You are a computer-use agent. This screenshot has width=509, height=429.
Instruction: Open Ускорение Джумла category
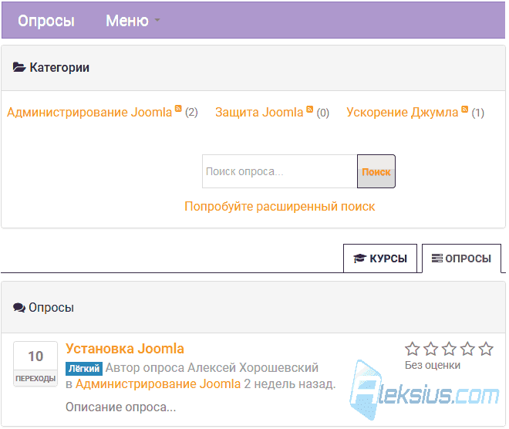coord(403,113)
